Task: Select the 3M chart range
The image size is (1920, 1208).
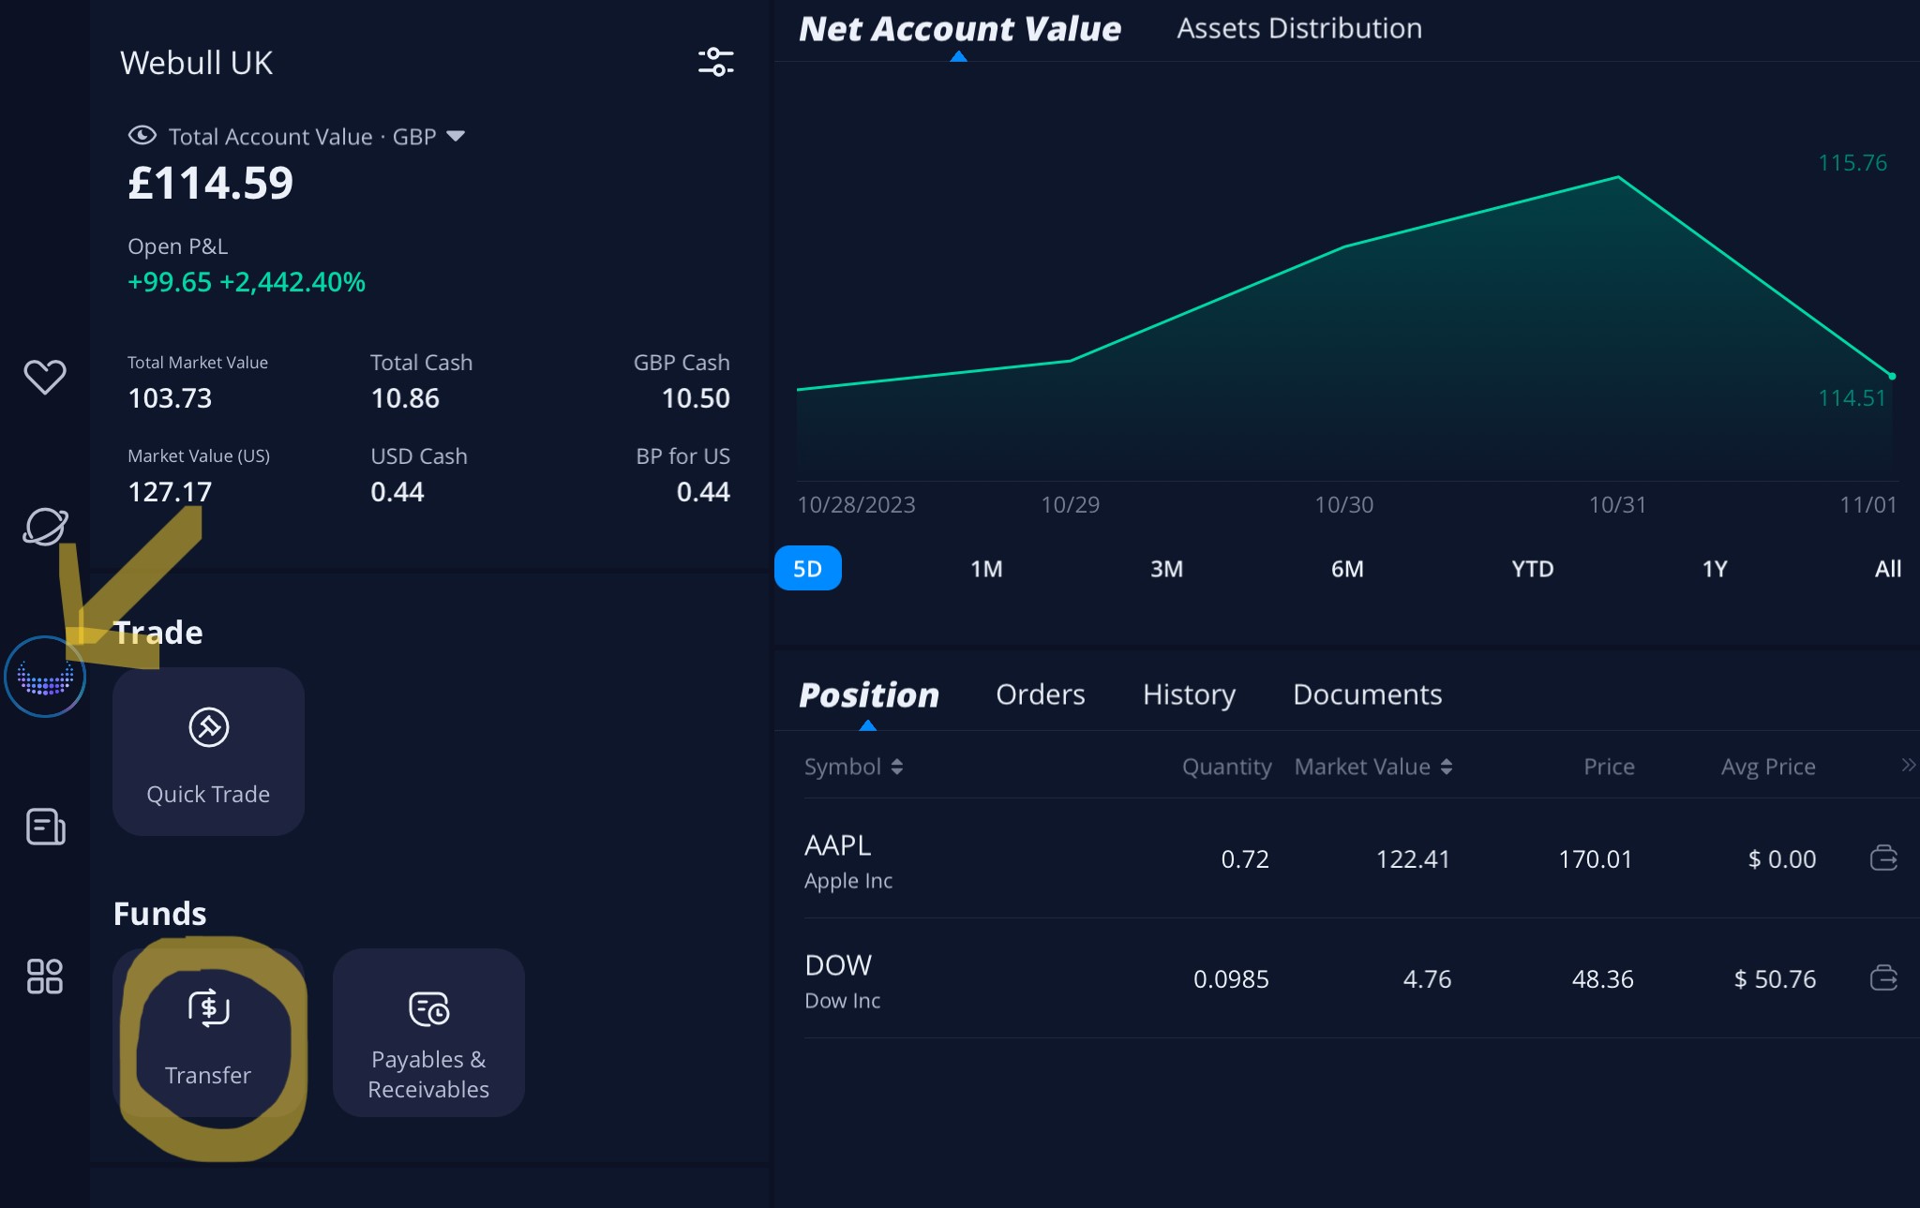Action: [x=1166, y=569]
